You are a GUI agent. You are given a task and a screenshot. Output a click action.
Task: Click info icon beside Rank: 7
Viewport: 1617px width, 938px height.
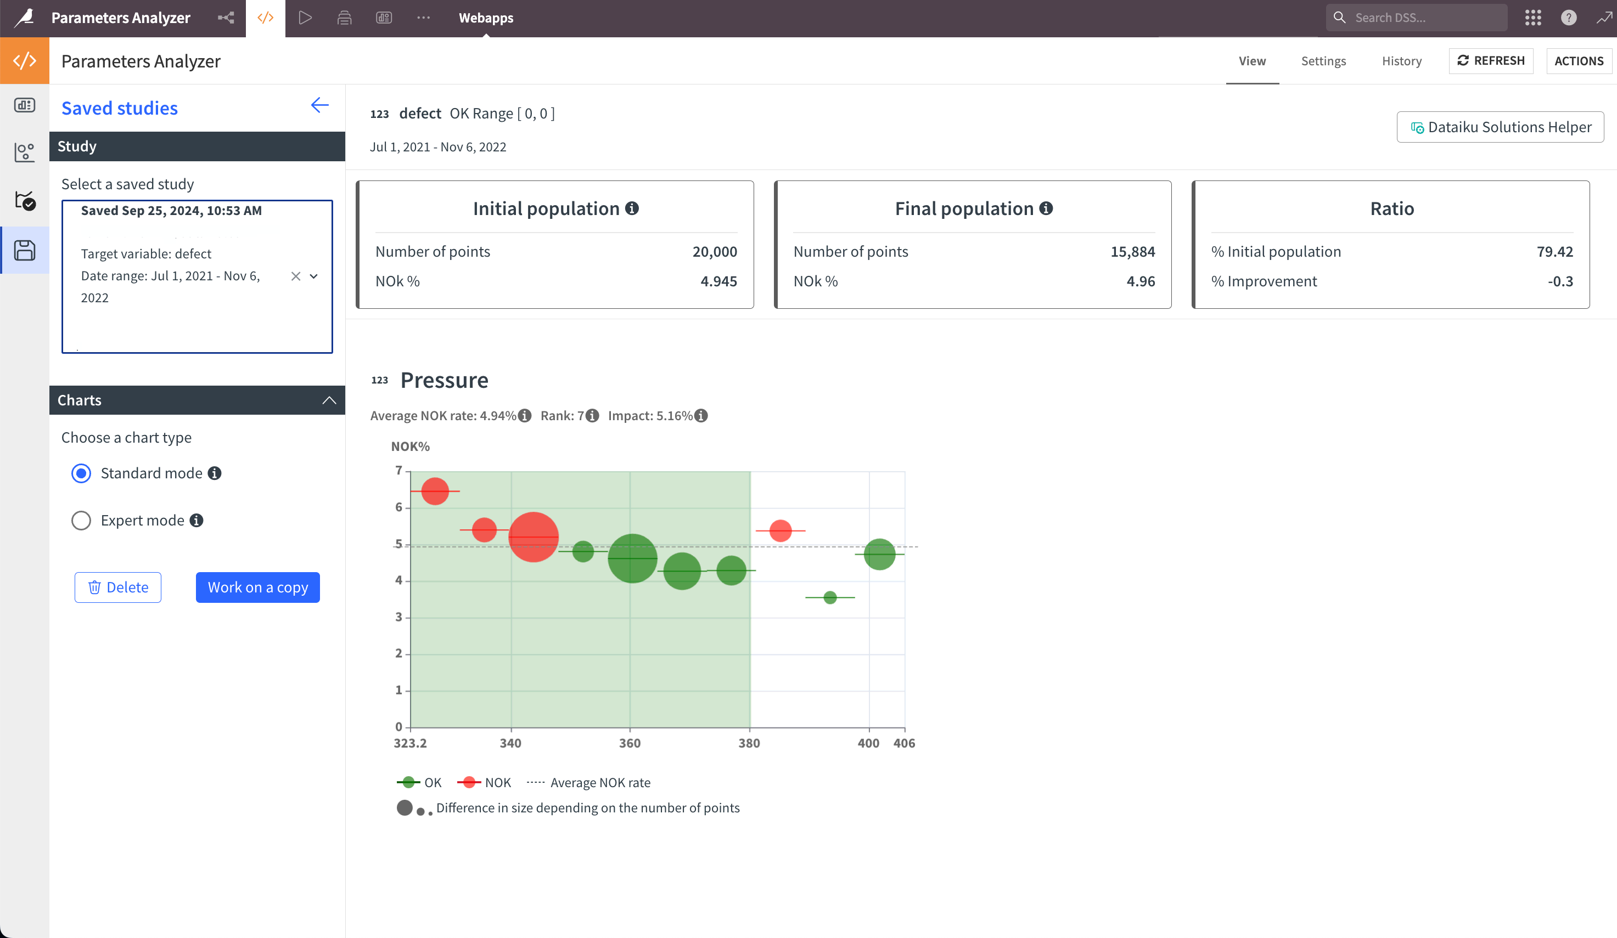pos(592,415)
